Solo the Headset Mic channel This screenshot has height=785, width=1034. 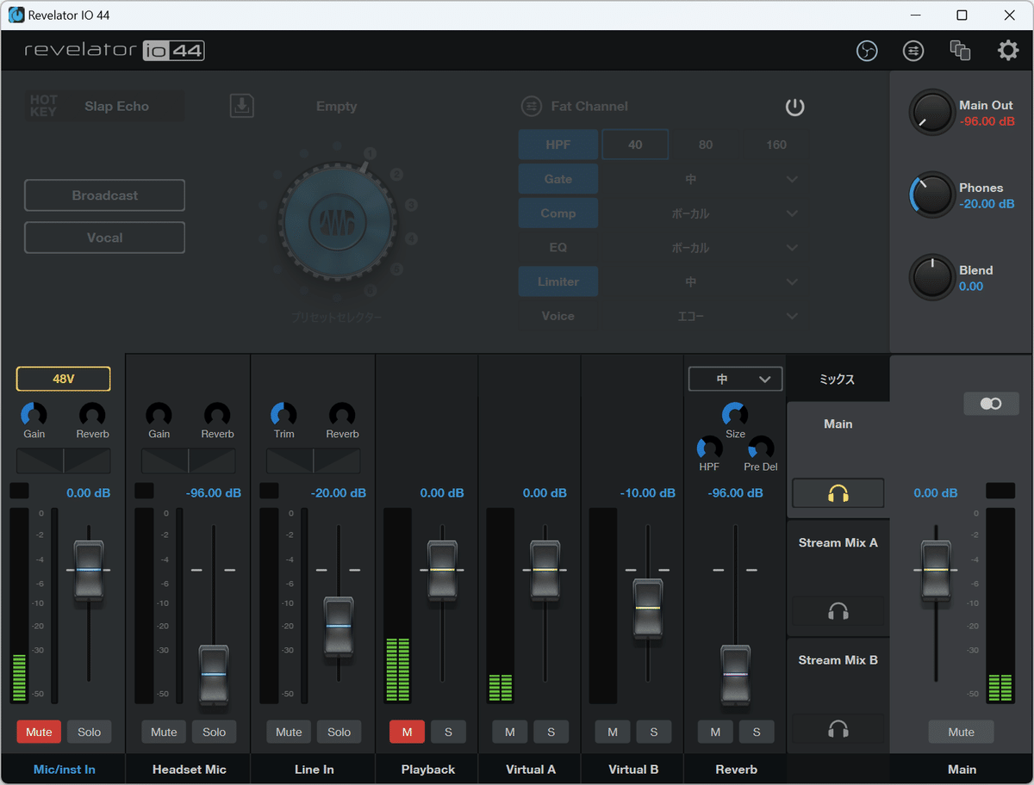click(x=215, y=732)
